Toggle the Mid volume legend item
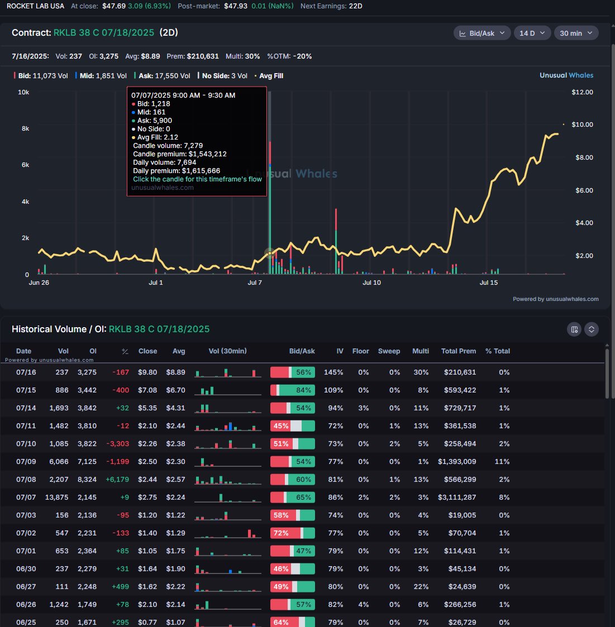615x627 pixels. (101, 75)
